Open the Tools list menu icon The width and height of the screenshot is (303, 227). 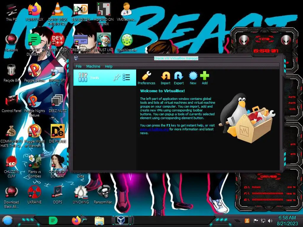pyautogui.click(x=126, y=77)
